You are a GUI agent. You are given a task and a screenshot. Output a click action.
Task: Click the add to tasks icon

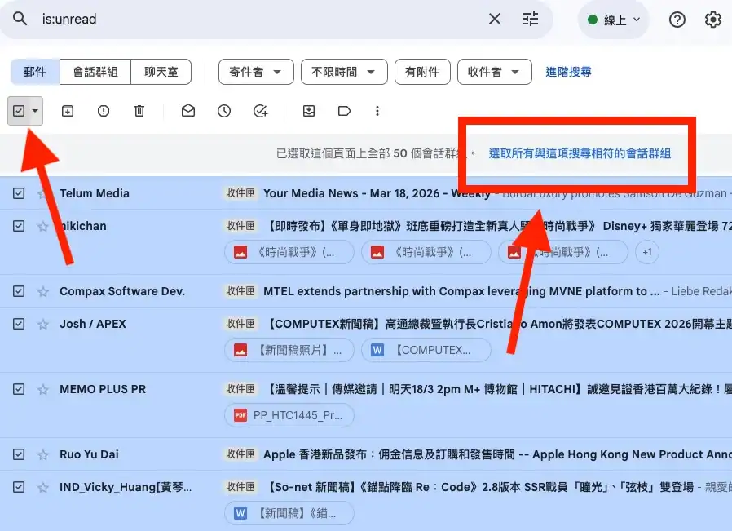pos(260,111)
